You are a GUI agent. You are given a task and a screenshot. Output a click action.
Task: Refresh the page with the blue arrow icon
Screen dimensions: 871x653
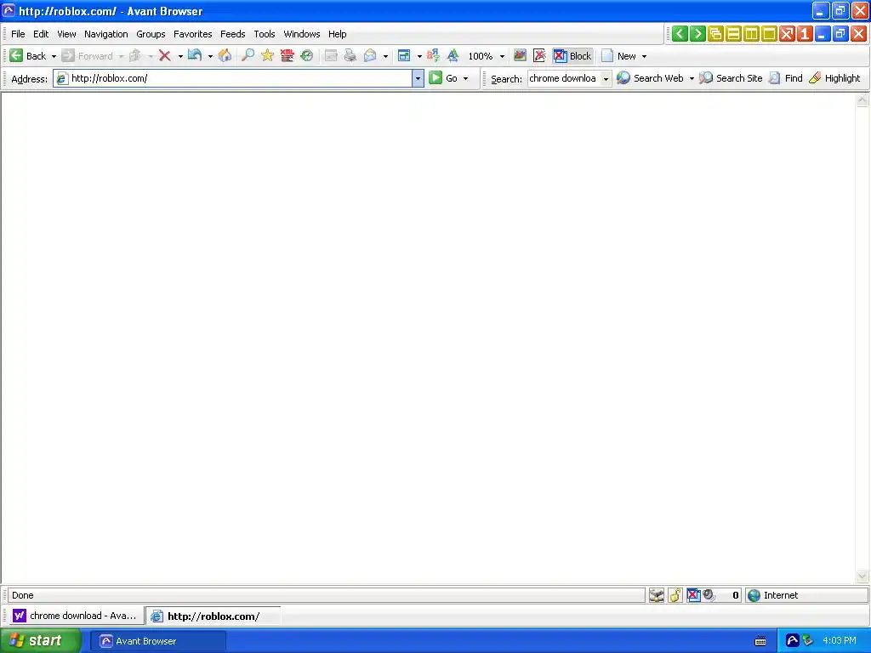[x=195, y=55]
